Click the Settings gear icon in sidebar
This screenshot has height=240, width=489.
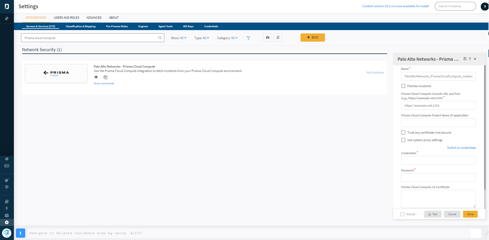[7, 222]
